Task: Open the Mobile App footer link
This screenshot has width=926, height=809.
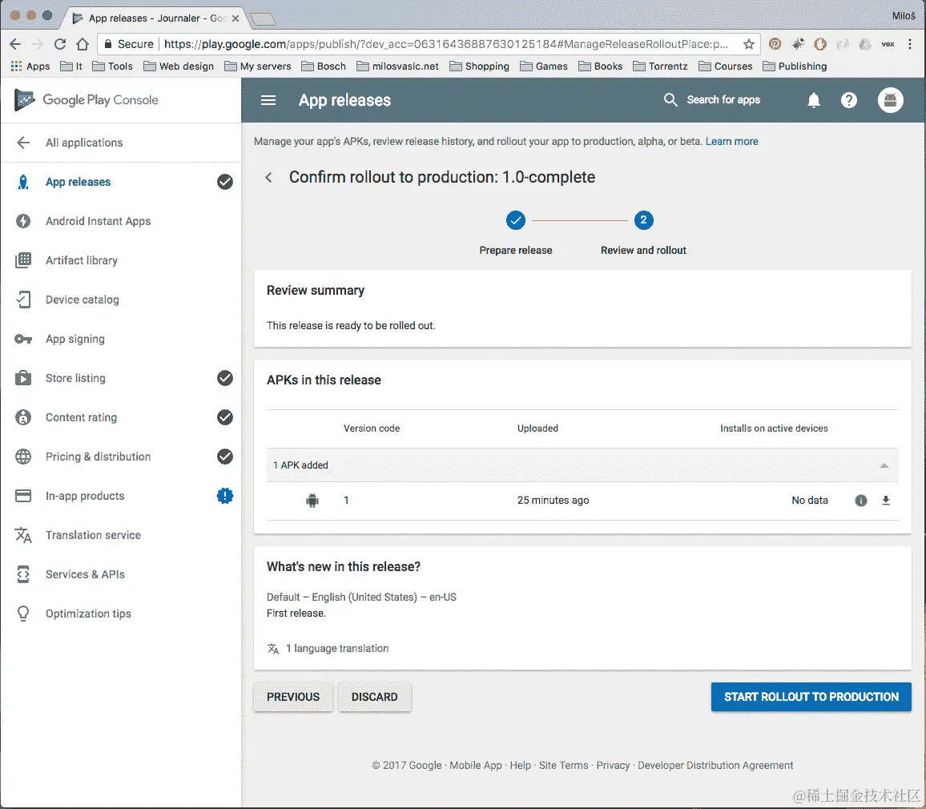Action: pyautogui.click(x=475, y=765)
